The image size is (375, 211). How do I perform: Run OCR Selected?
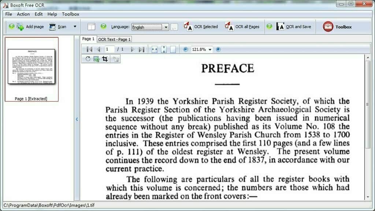201,27
